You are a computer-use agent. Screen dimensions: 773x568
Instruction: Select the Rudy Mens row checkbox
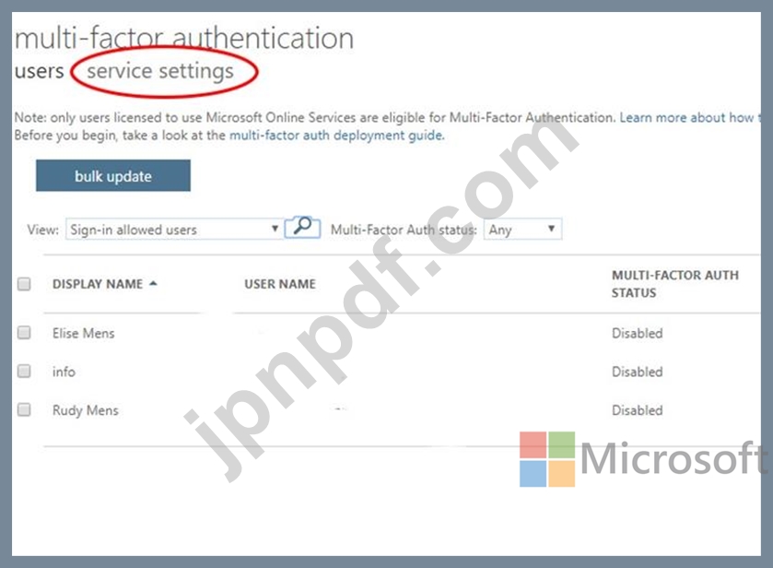[x=24, y=409]
